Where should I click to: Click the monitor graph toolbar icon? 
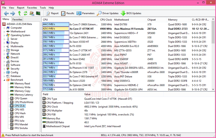pos(38,13)
